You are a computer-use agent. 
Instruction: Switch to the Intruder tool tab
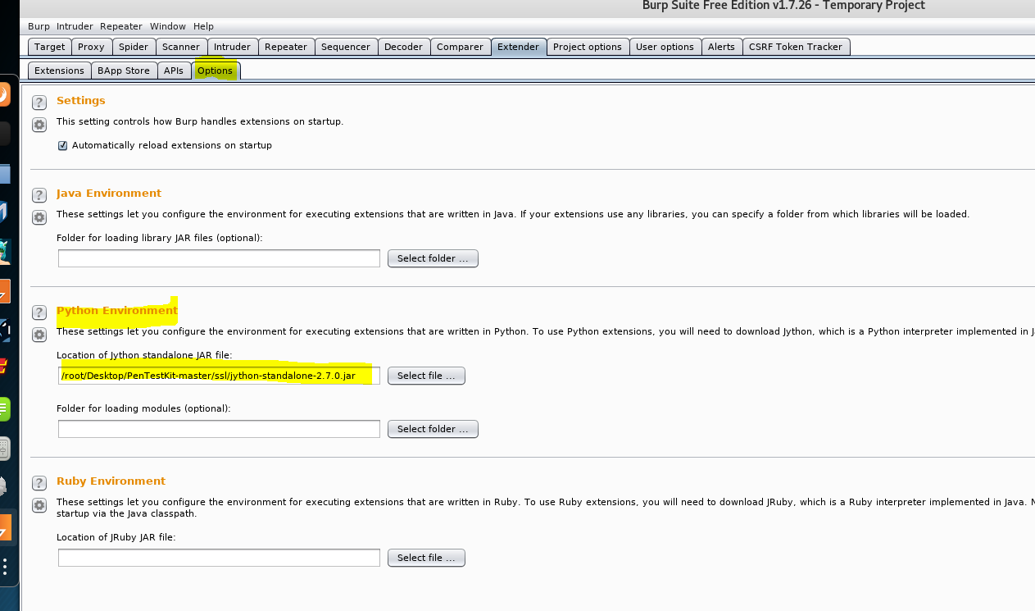[x=233, y=47]
